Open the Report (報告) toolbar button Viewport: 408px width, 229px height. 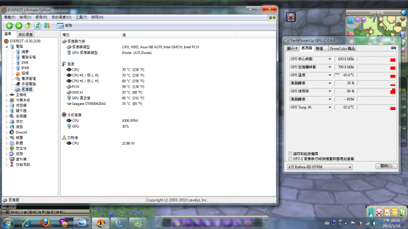[x=64, y=25]
